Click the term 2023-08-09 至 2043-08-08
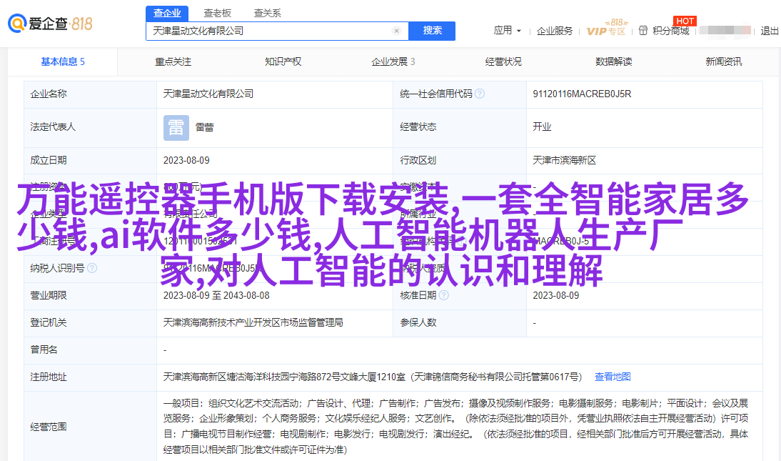The width and height of the screenshot is (781, 461). click(216, 296)
